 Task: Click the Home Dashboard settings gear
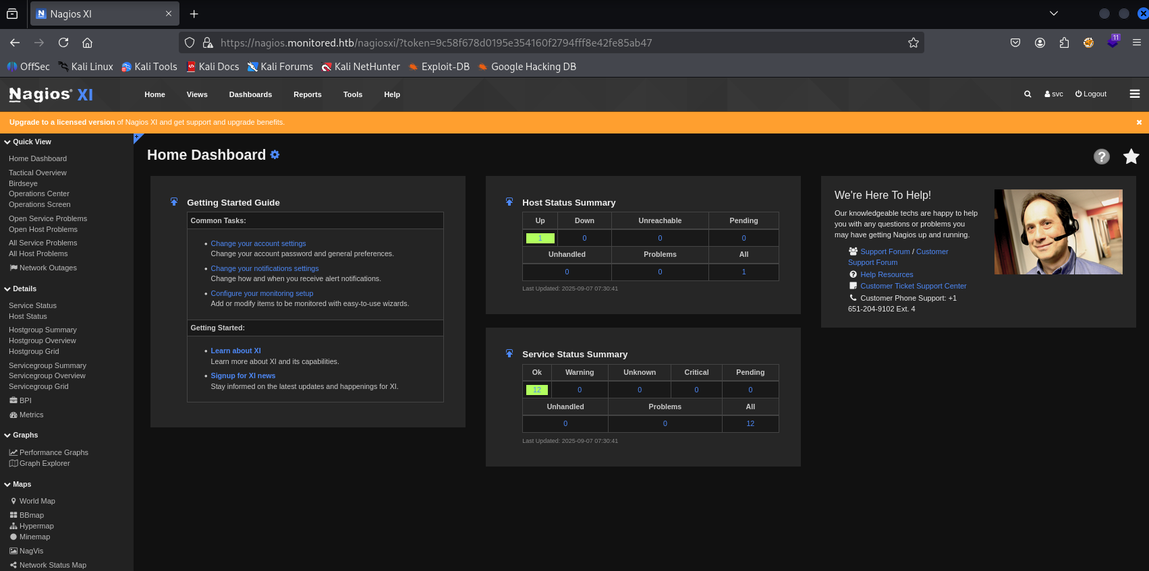click(x=275, y=154)
